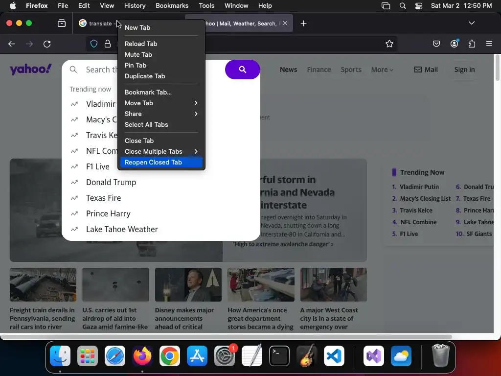Screen dimensions: 501x376
Task: Click the horizontal page scrollbar
Action: (227, 337)
